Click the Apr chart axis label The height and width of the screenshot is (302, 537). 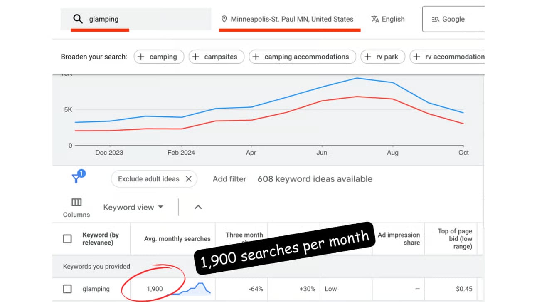tap(251, 153)
